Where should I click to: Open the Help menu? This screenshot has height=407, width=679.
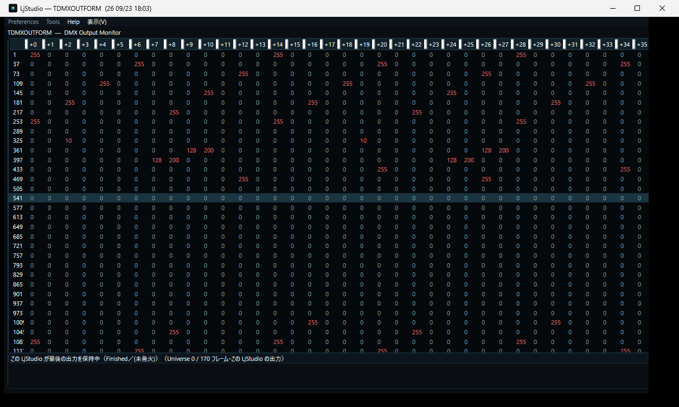(73, 22)
